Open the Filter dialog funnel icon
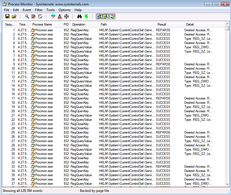The width and height of the screenshot is (231, 195). (53, 16)
